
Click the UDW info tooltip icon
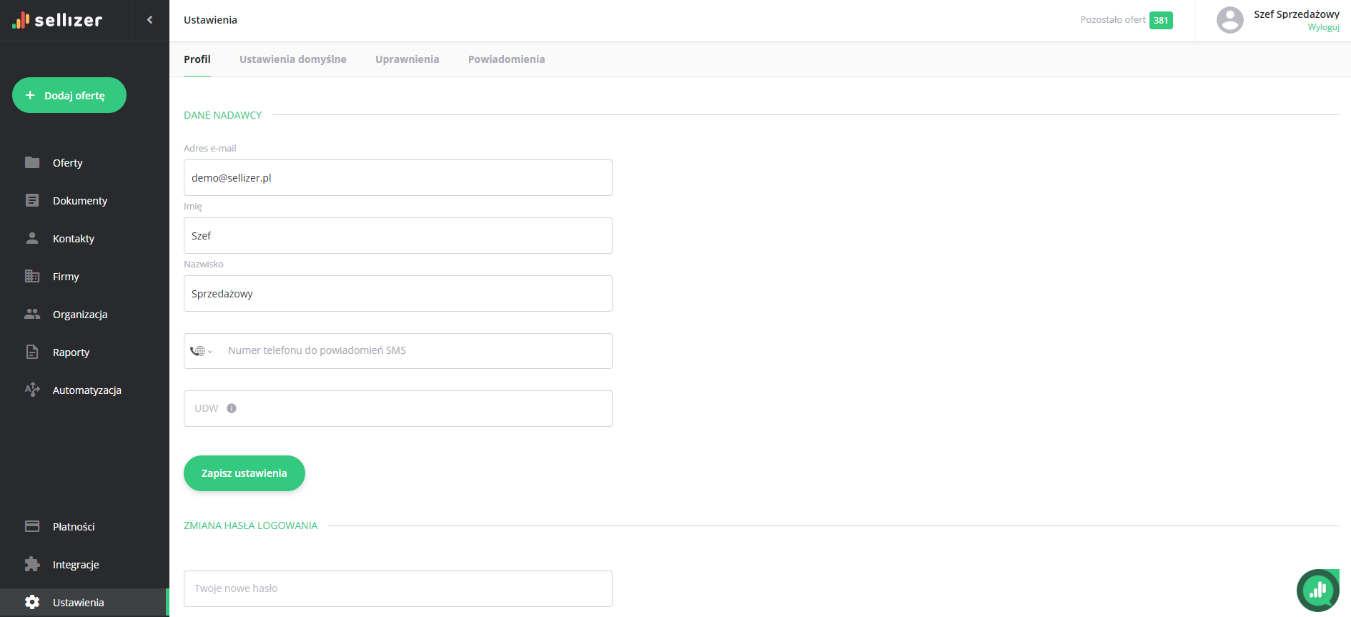232,408
